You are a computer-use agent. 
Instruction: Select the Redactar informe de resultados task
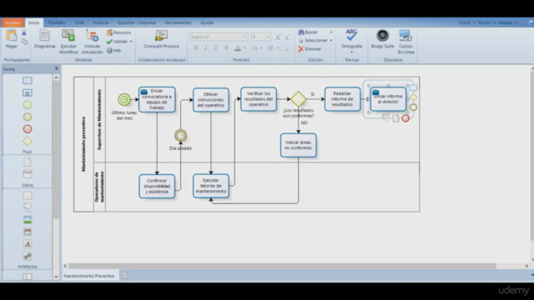click(342, 99)
